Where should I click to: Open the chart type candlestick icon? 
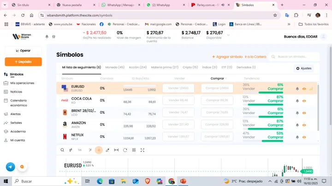point(71,150)
